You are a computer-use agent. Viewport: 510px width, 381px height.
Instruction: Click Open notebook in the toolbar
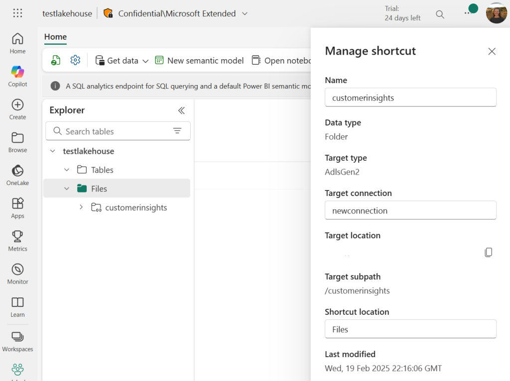click(281, 60)
